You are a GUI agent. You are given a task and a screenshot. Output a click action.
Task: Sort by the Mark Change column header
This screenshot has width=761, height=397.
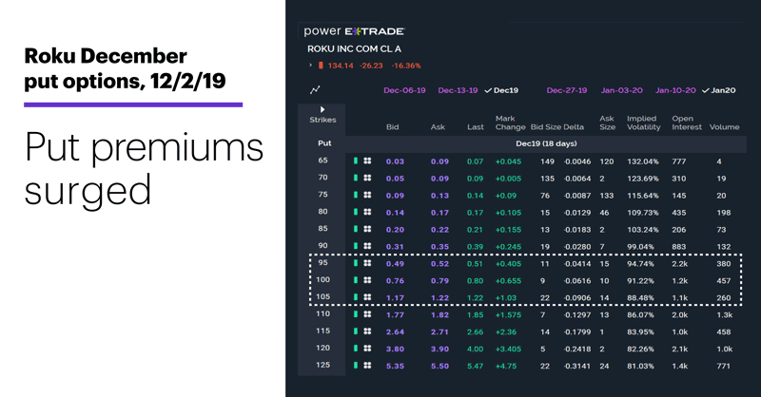510,123
